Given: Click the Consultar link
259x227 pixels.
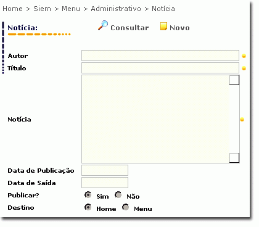Looking at the screenshot, I should coord(129,28).
